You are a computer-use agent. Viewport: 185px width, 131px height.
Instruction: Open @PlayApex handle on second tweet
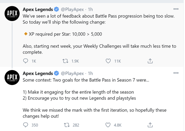coord(72,74)
